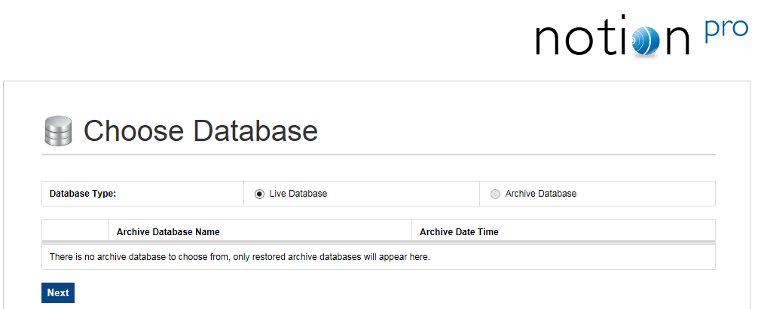This screenshot has width=758, height=309.
Task: Click the horizontal rule under the heading
Action: click(378, 154)
